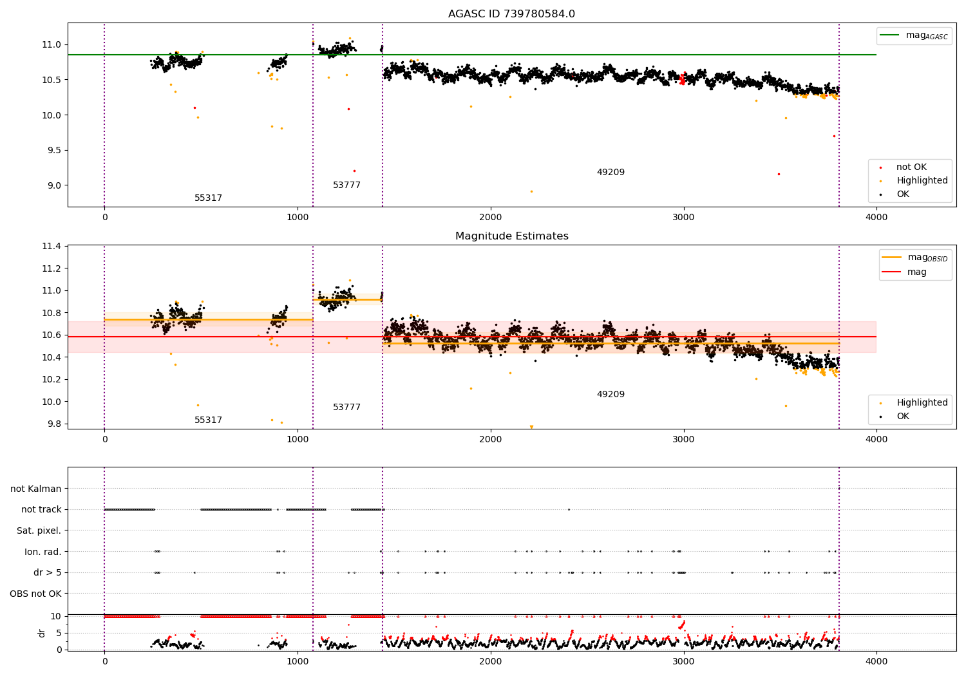The width and height of the screenshot is (966, 676).
Task: Click the 'not track' row label
Action: (x=41, y=510)
